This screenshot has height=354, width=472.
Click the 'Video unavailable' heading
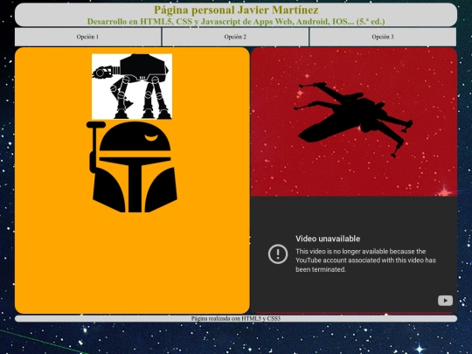pos(328,239)
